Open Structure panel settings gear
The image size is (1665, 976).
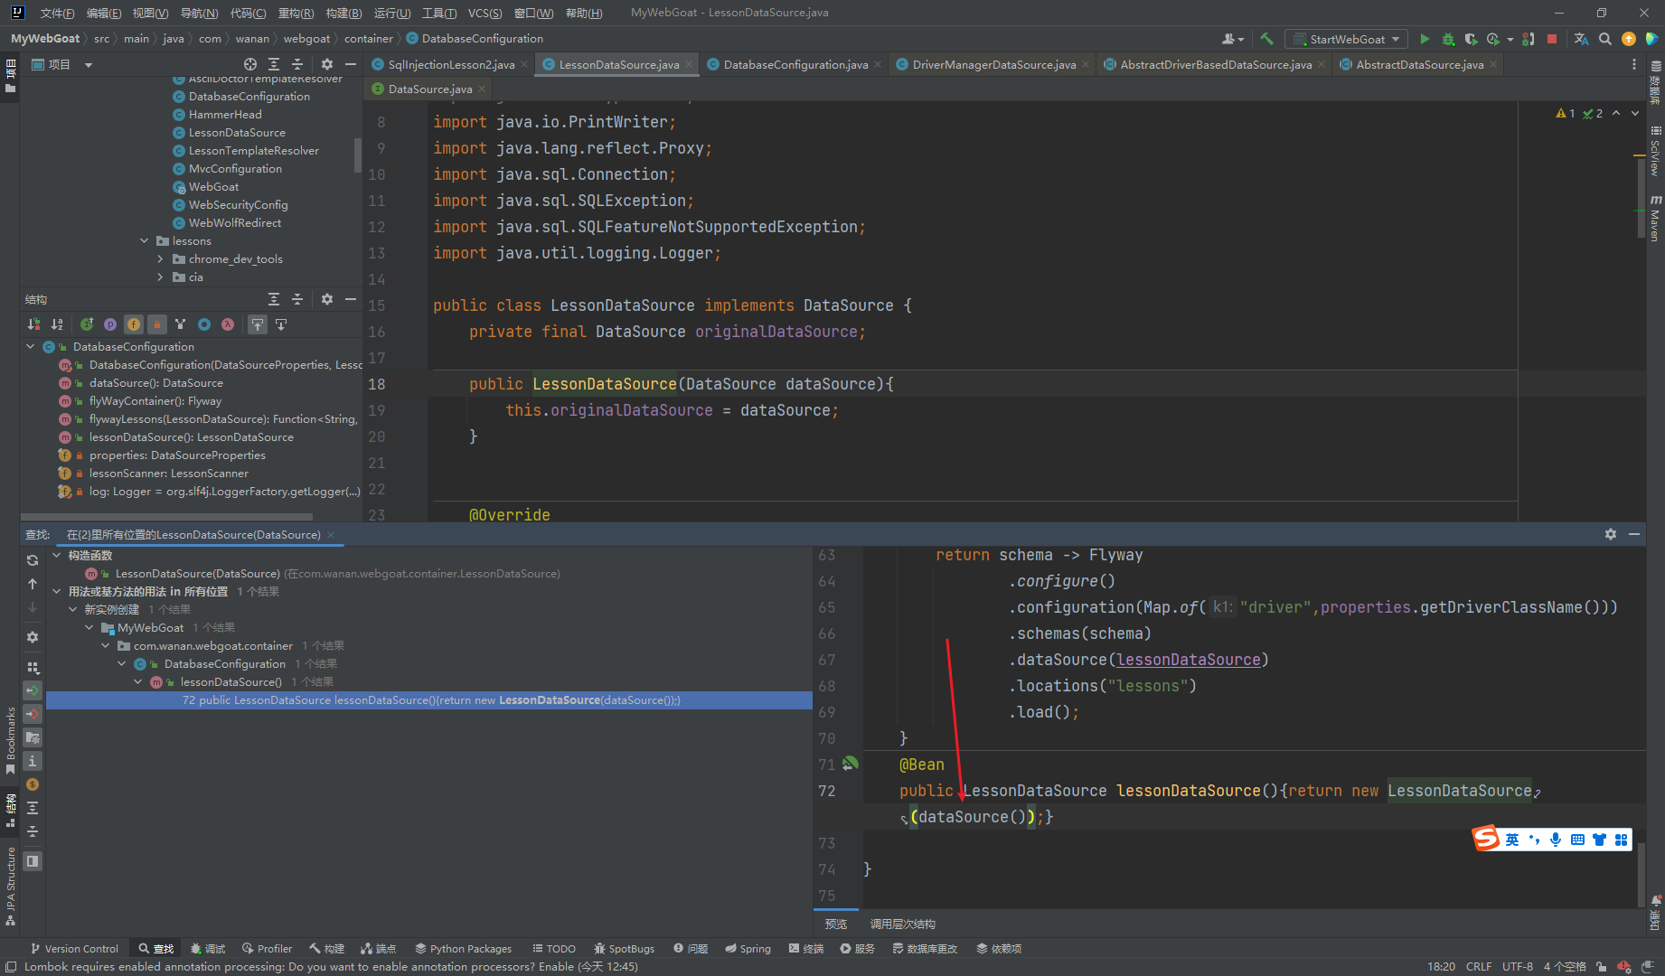coord(327,299)
